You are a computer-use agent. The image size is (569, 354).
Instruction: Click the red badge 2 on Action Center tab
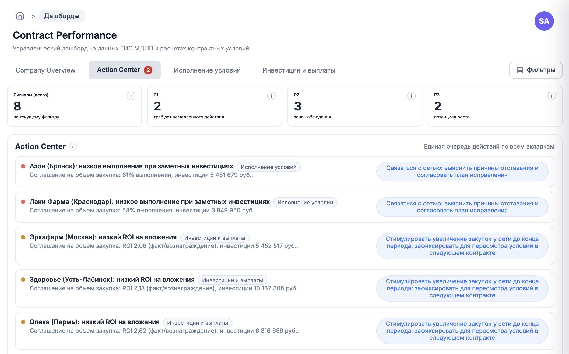(x=148, y=70)
